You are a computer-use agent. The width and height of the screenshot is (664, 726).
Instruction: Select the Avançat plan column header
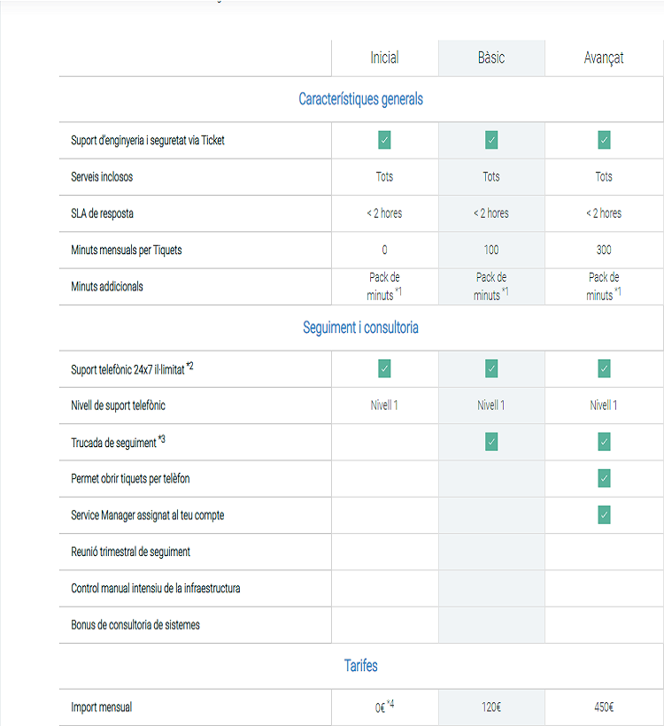(x=604, y=58)
